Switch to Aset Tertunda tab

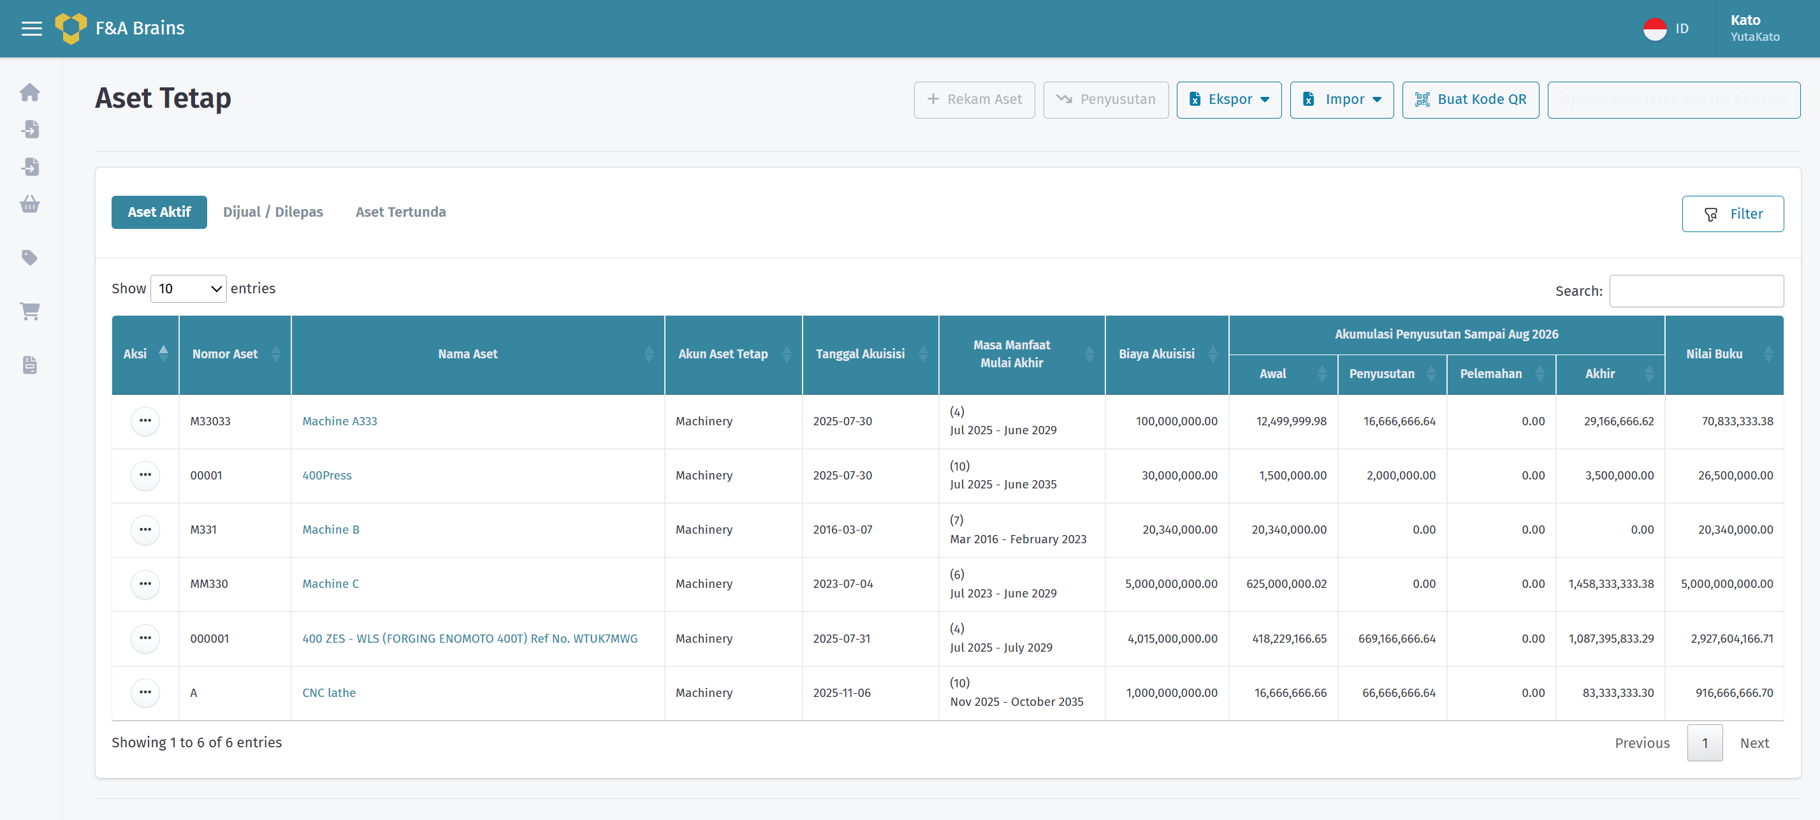pos(400,212)
